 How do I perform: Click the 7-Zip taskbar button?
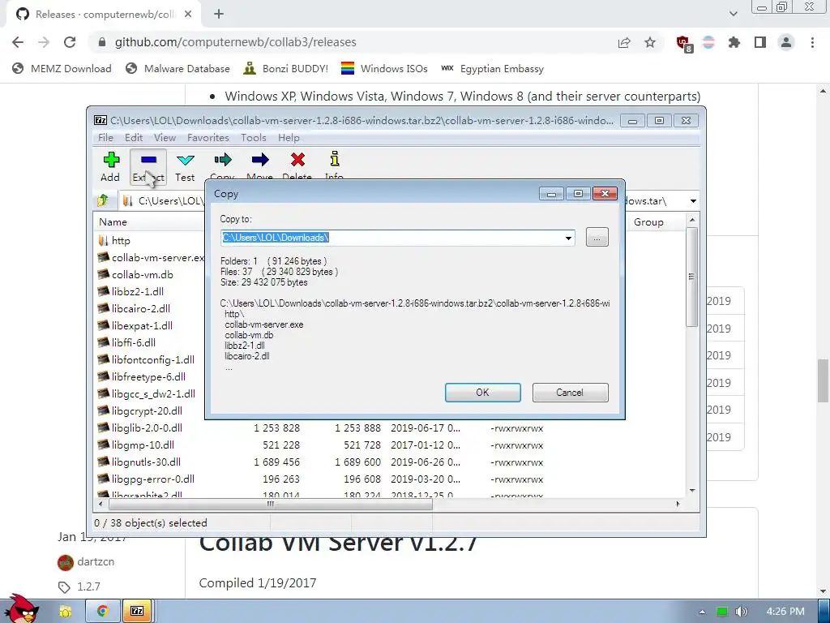137,611
